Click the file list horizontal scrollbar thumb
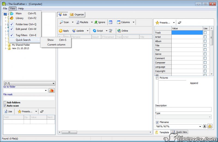 pos(69,132)
